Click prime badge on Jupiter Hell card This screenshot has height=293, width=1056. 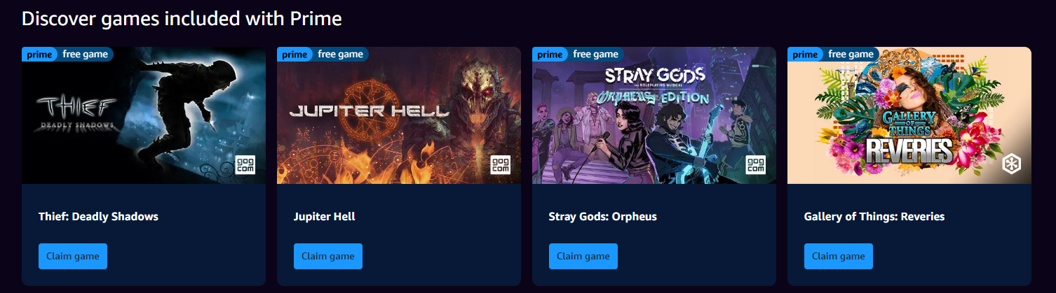295,54
